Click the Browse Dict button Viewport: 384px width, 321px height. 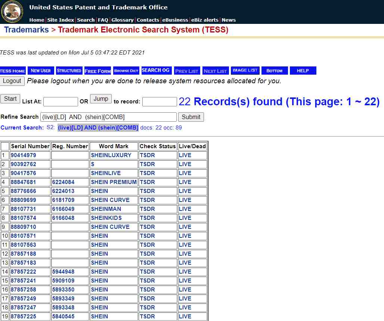tap(126, 71)
